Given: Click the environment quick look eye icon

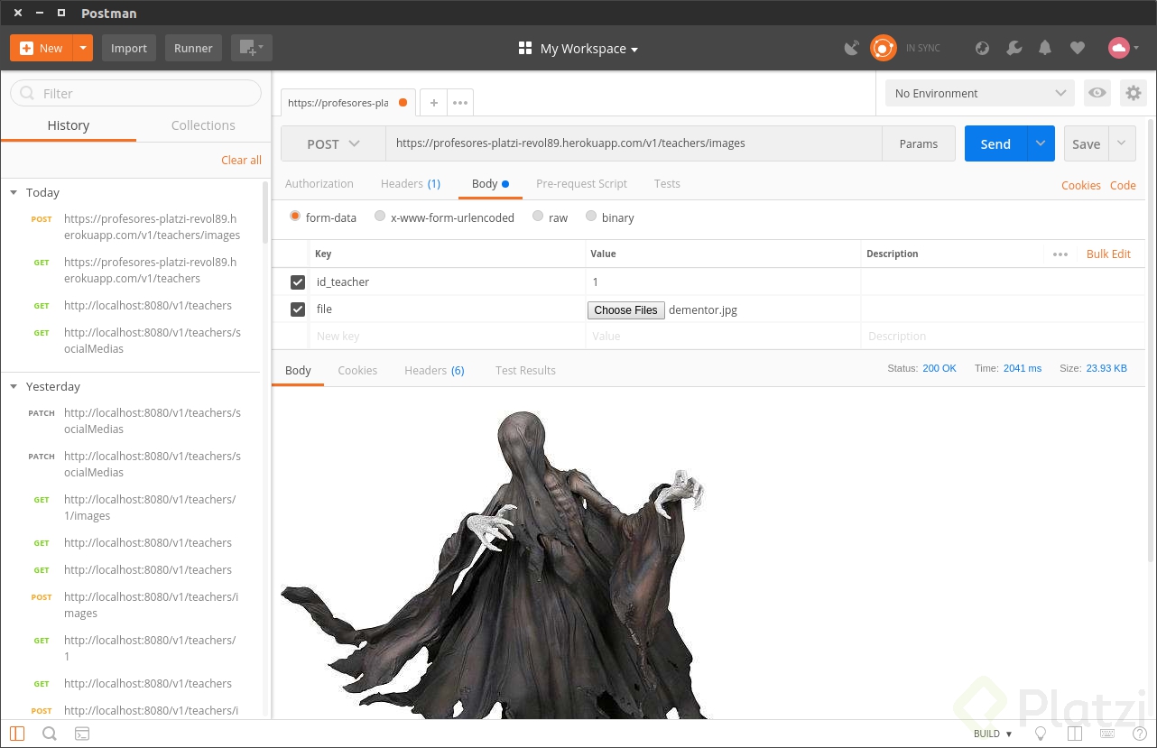Looking at the screenshot, I should coord(1097,93).
